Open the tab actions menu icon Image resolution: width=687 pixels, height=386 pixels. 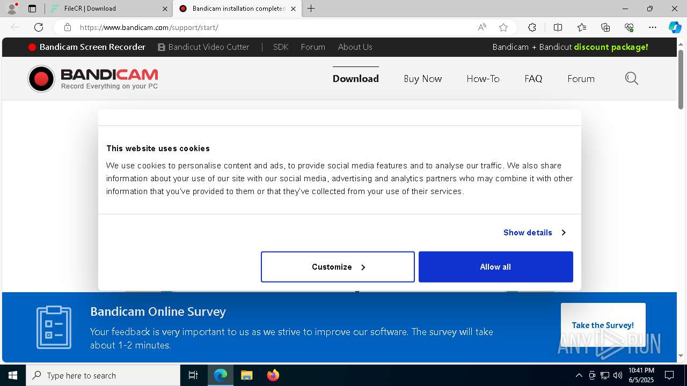(32, 9)
